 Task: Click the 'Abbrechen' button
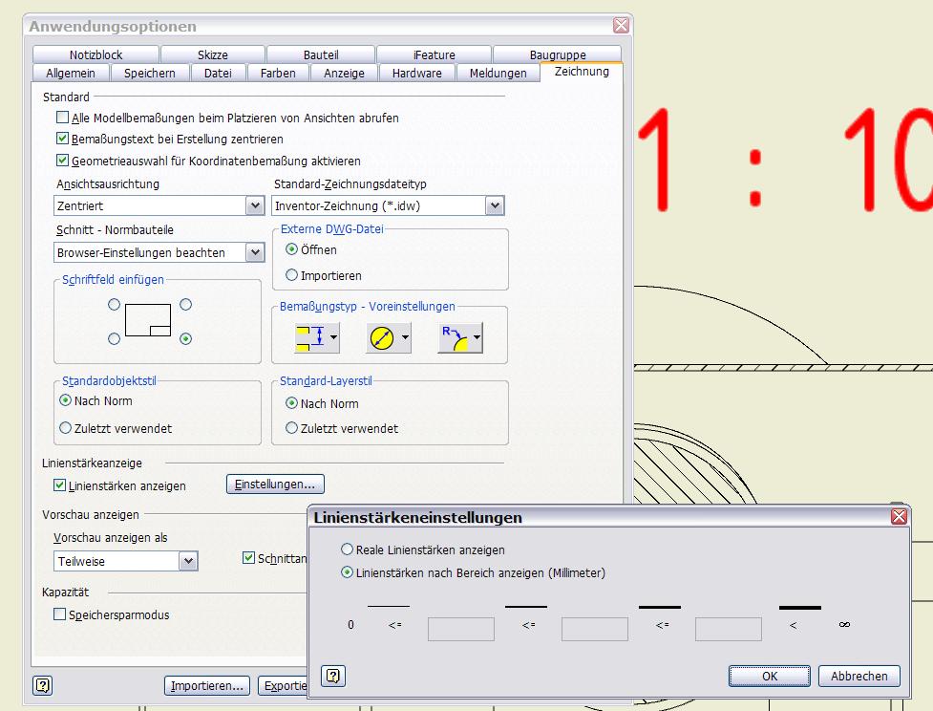[x=859, y=676]
